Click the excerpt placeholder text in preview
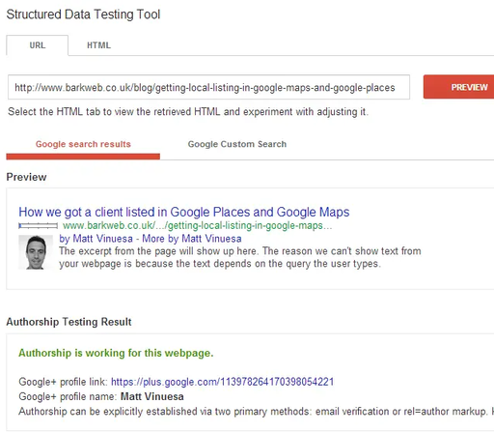Screen dimensions: 494x432 coord(240,257)
